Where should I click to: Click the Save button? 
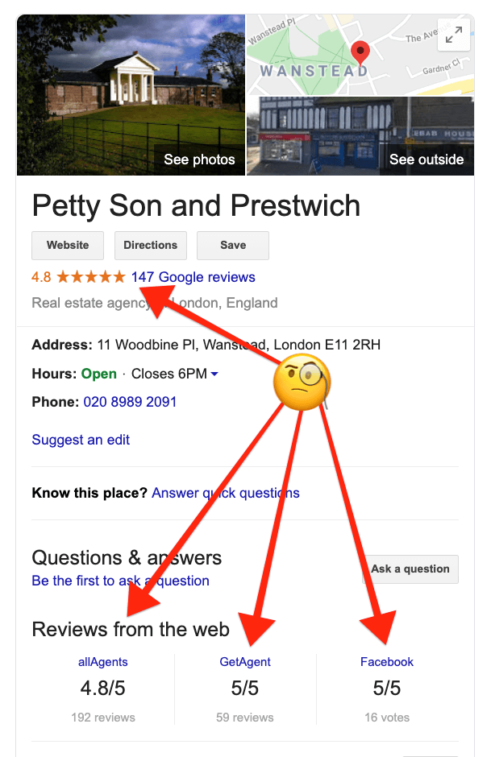(x=232, y=245)
